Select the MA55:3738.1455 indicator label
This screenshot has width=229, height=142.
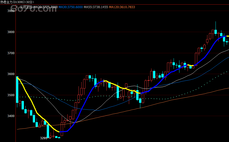96,7
